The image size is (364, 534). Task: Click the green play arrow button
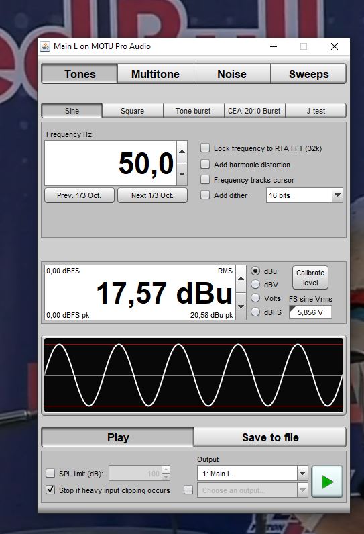pos(327,482)
